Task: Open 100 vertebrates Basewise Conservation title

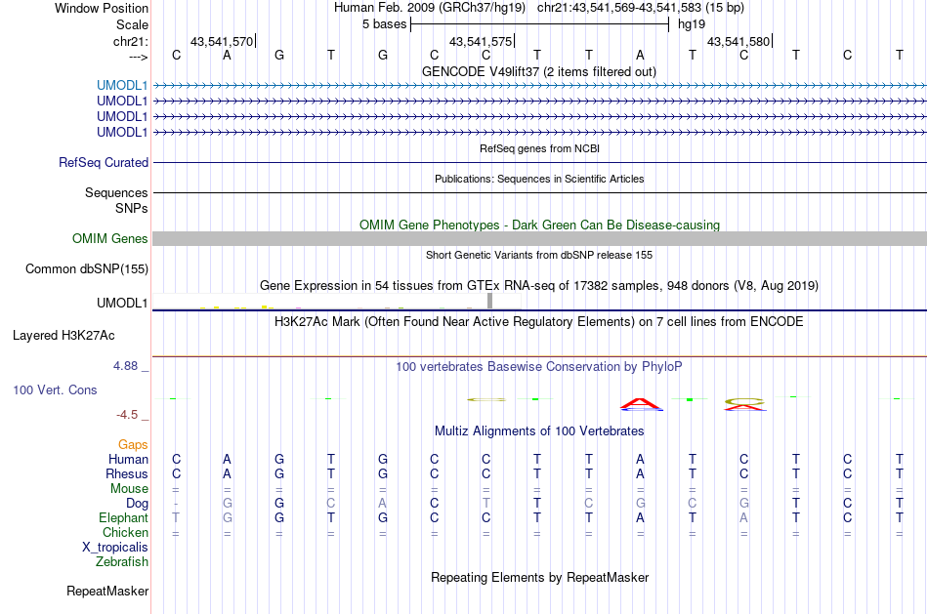Action: pyautogui.click(x=539, y=367)
